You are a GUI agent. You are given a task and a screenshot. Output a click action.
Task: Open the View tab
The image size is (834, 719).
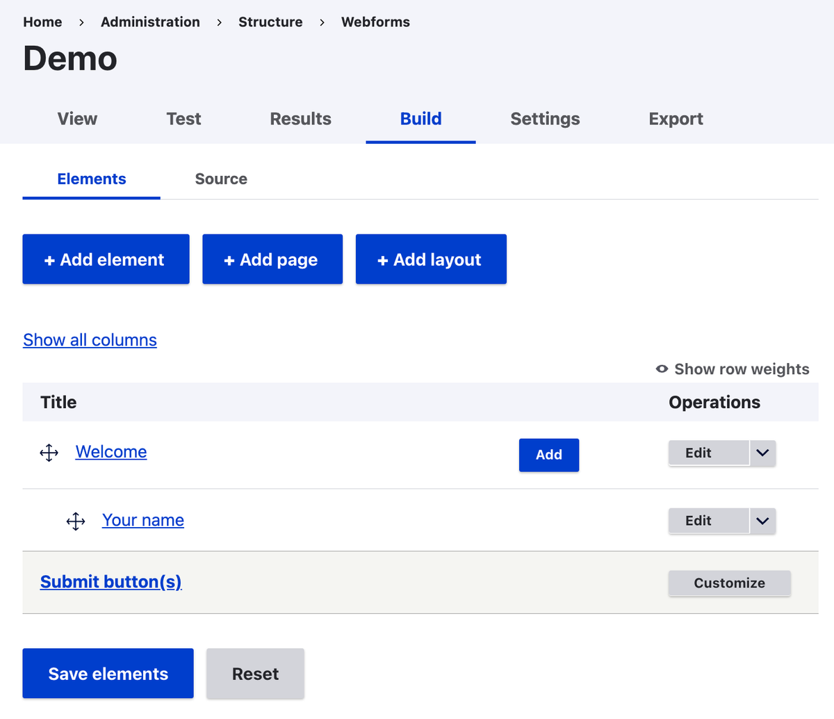click(x=77, y=119)
